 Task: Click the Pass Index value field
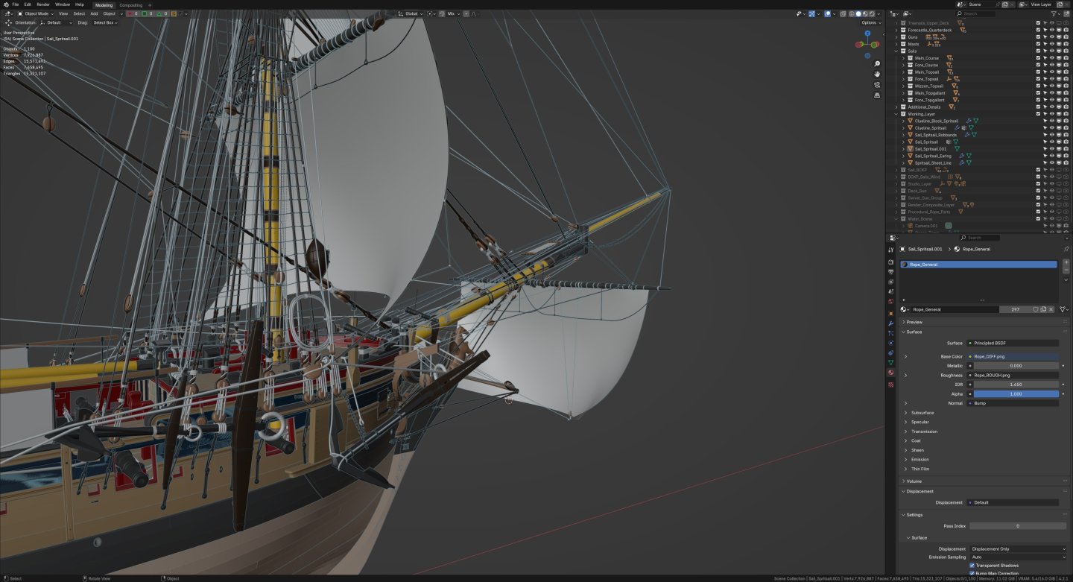point(1017,526)
